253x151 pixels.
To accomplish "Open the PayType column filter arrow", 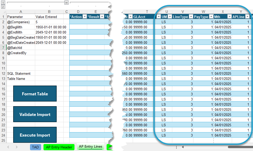I will [211, 16].
